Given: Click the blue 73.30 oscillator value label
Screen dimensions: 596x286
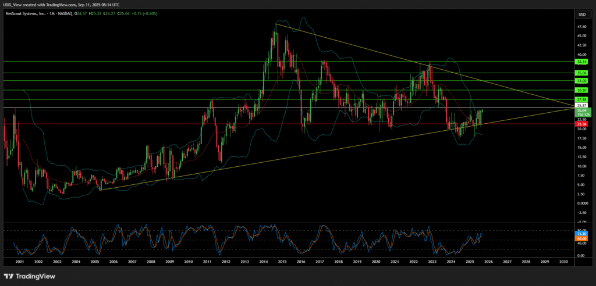Looking at the screenshot, I should coord(581,233).
